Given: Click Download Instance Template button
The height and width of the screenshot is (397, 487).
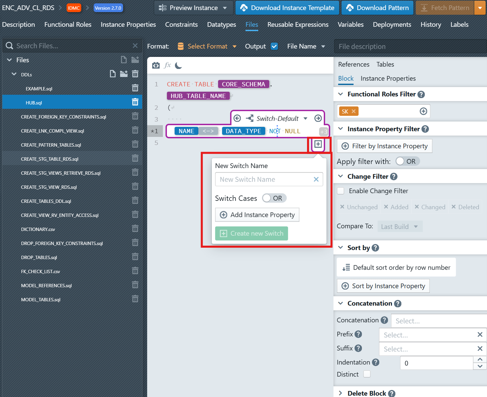Looking at the screenshot, I should [x=287, y=8].
